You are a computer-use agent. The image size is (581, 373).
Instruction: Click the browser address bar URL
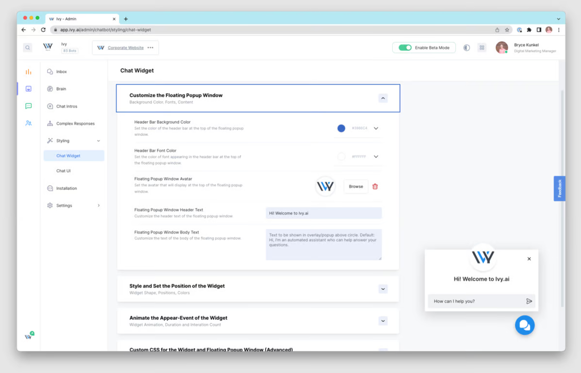tap(106, 30)
